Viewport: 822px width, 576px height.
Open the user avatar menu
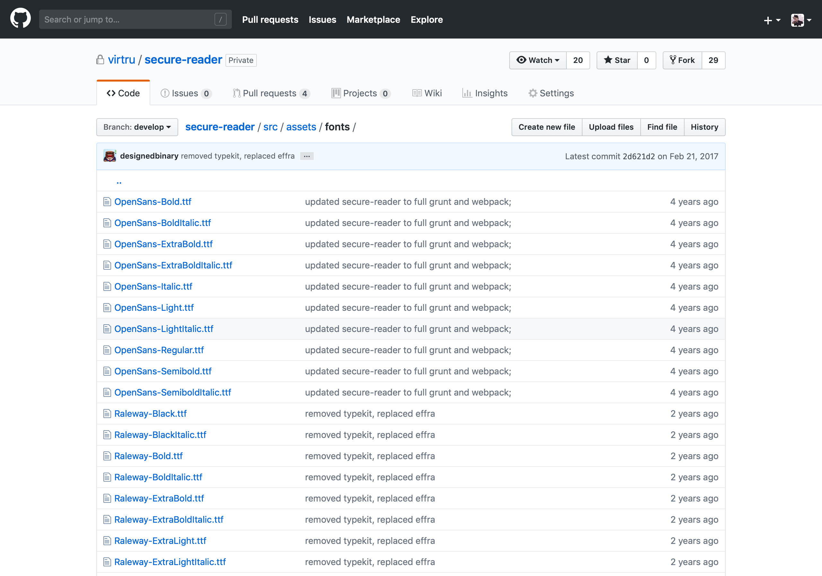click(801, 20)
